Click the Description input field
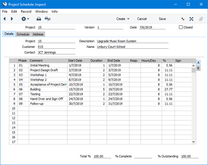The width and height of the screenshot is (208, 165). pos(133,41)
